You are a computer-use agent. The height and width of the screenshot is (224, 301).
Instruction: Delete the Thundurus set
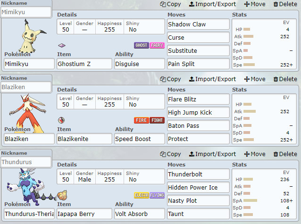(x=285, y=154)
